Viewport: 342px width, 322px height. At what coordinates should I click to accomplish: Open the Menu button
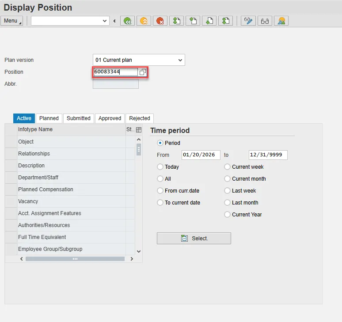11,21
